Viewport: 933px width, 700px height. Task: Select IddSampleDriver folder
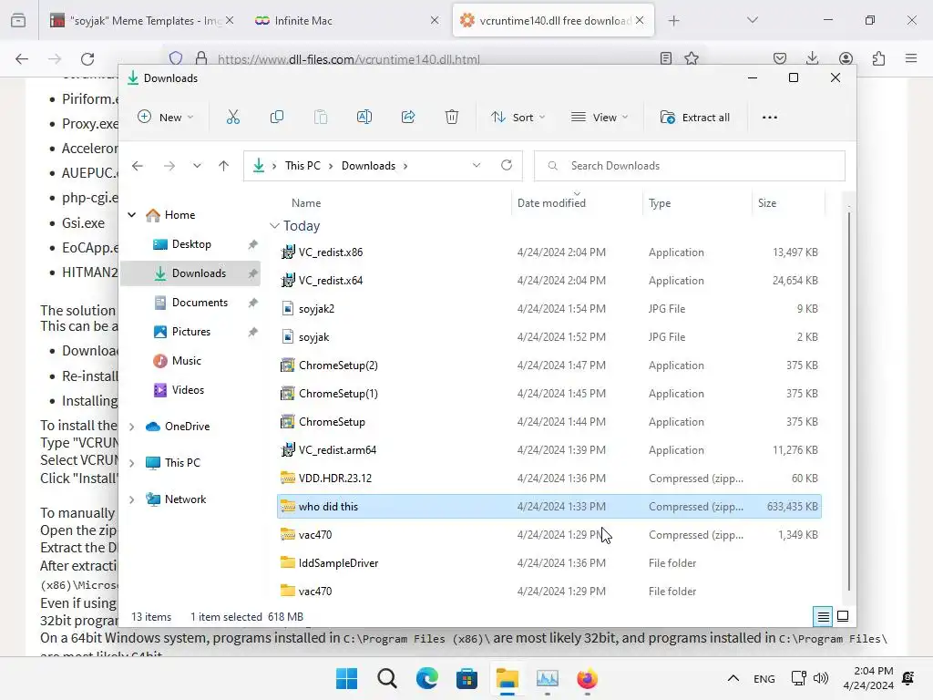pos(549,562)
